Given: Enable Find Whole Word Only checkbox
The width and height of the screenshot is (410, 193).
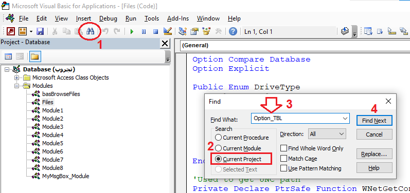Looking at the screenshot, I should pos(283,148).
